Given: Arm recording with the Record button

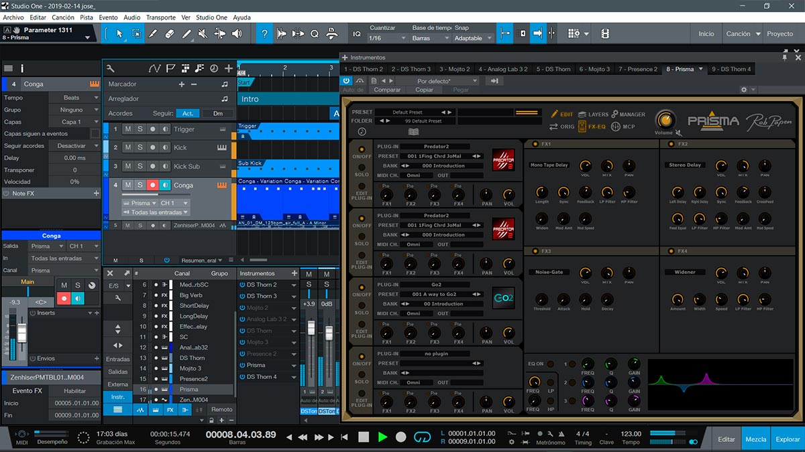Looking at the screenshot, I should coord(401,437).
